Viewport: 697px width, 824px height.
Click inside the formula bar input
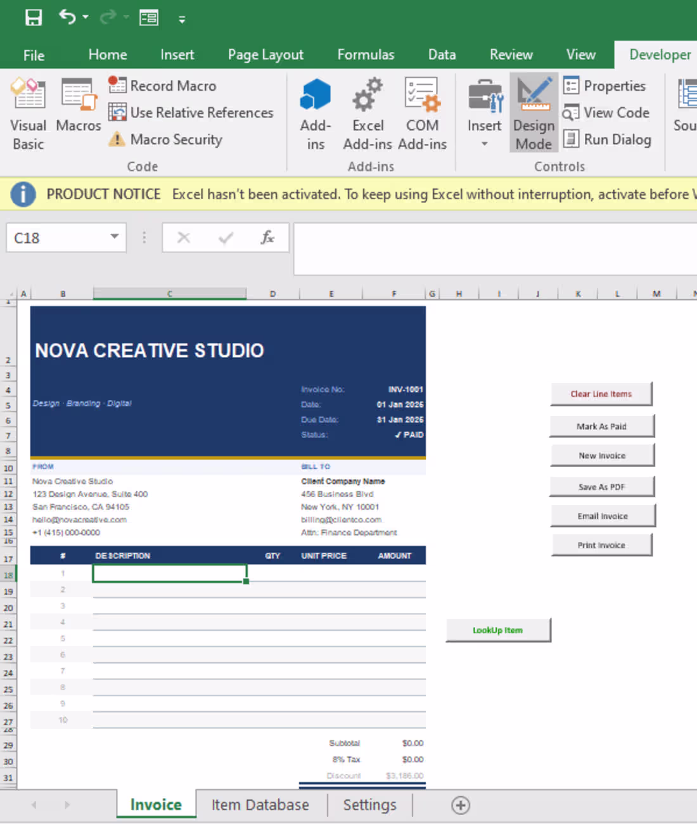496,248
